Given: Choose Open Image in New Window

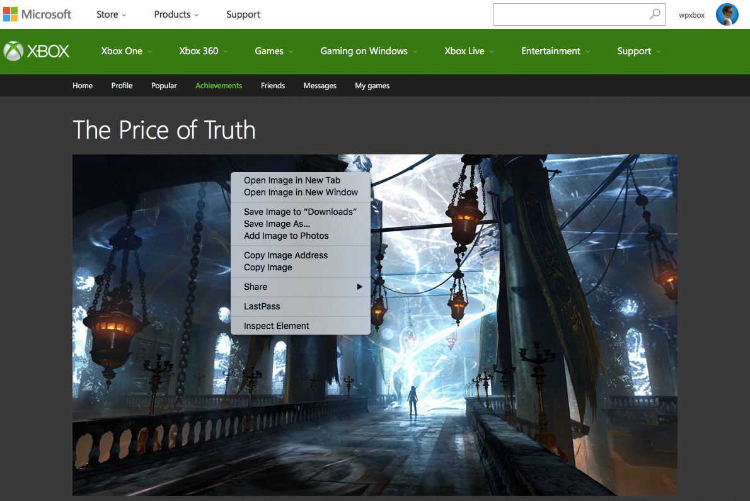Looking at the screenshot, I should [301, 192].
